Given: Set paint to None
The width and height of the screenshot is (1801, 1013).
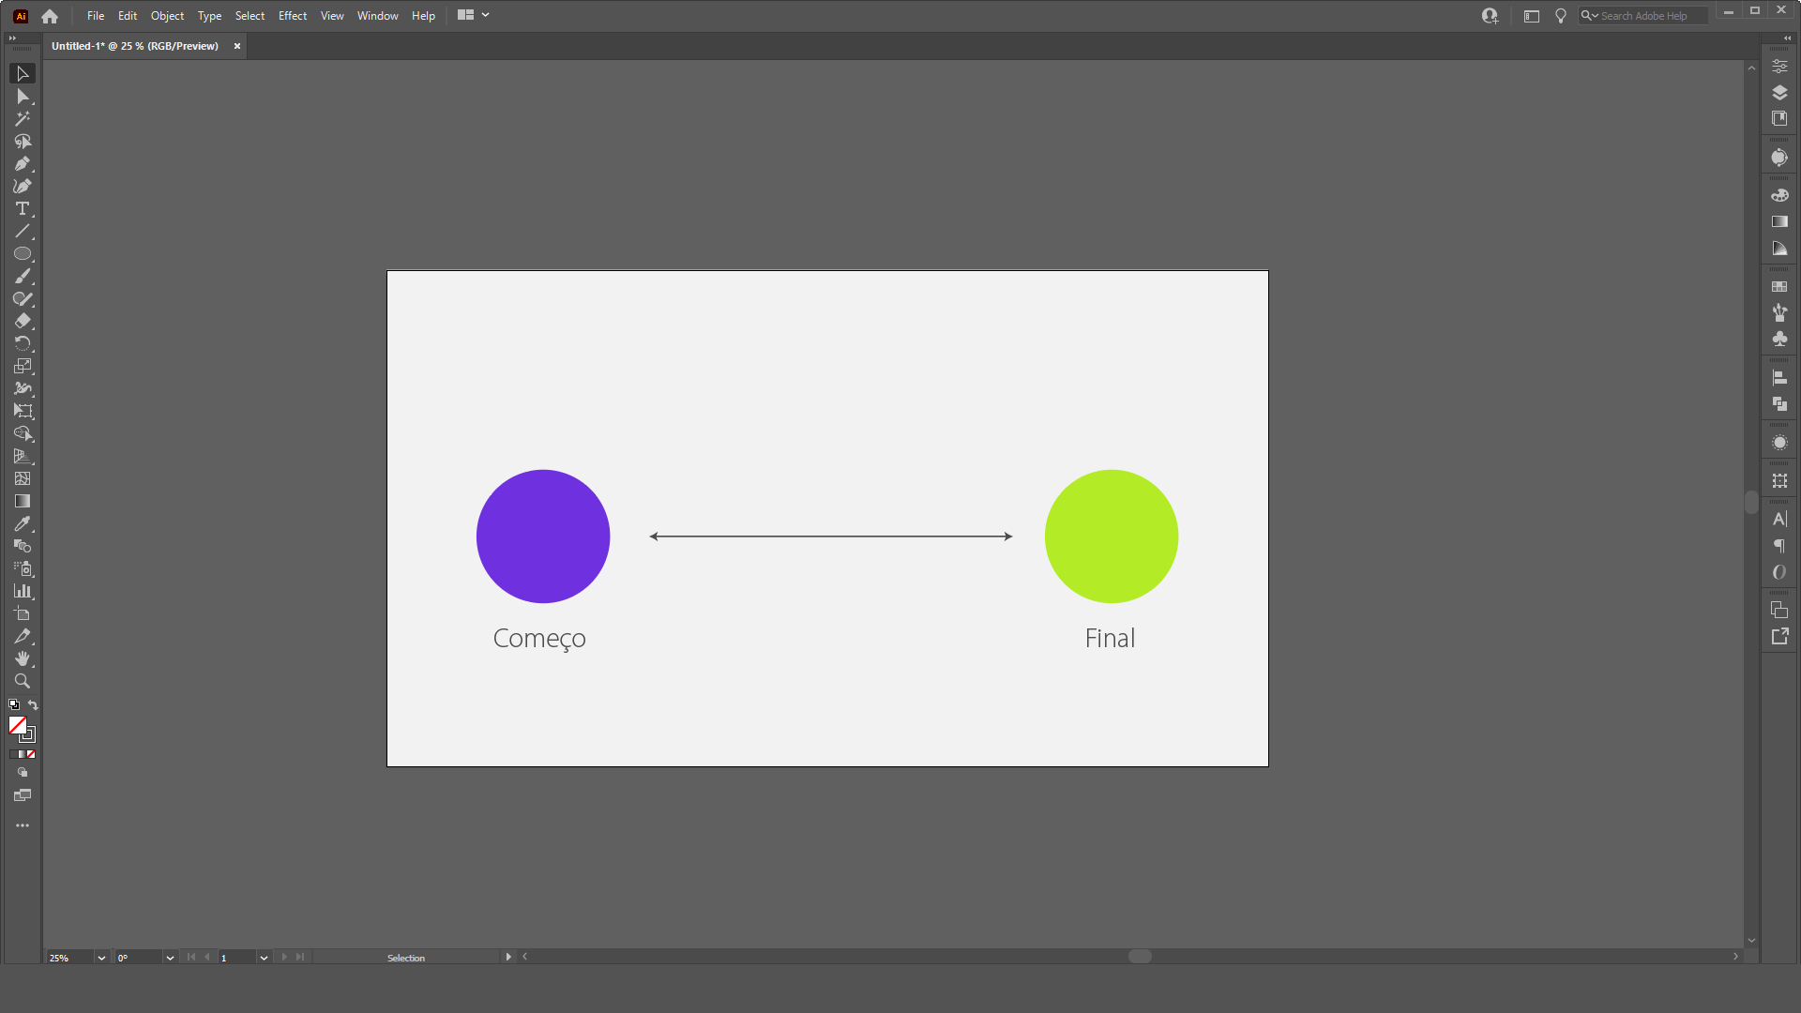Looking at the screenshot, I should (x=31, y=754).
